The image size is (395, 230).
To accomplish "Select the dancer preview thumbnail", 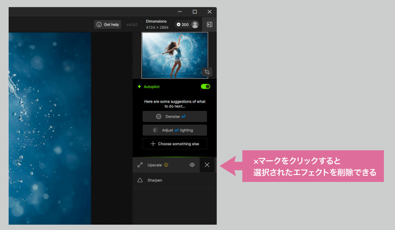I will 175,55.
